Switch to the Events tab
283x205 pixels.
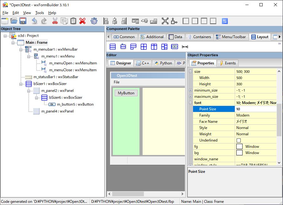click(228, 63)
